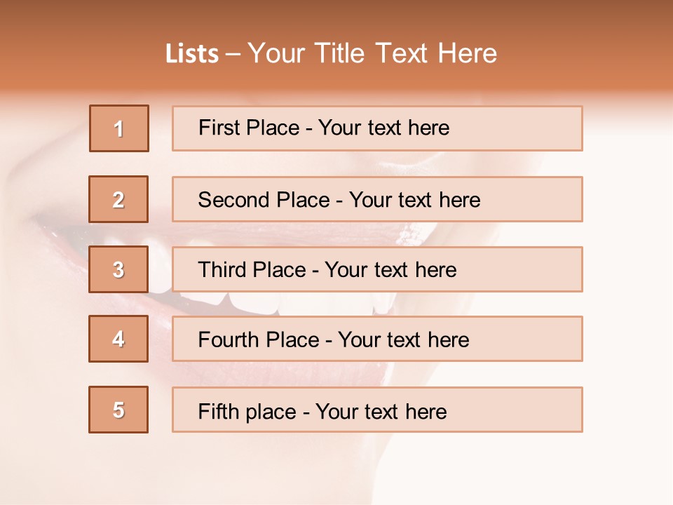Click the number 1 box
This screenshot has height=505, width=673.
(119, 128)
